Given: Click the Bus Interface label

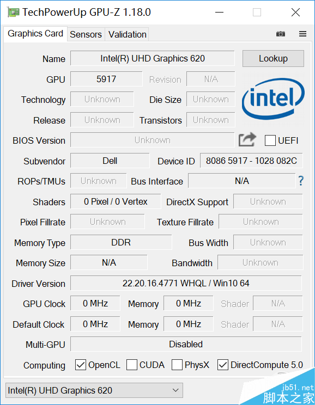Looking at the screenshot, I should [x=157, y=181].
